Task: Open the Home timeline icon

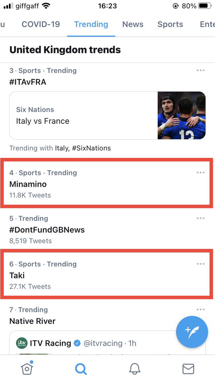Action: [27, 369]
